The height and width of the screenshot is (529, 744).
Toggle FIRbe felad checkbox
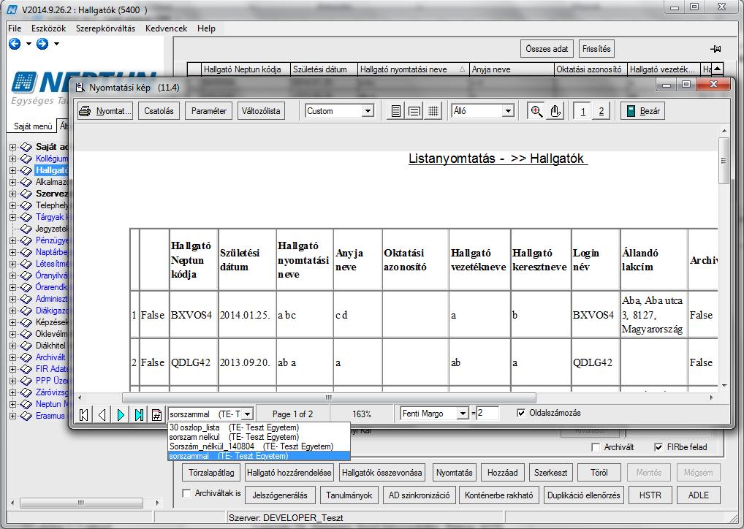[658, 447]
